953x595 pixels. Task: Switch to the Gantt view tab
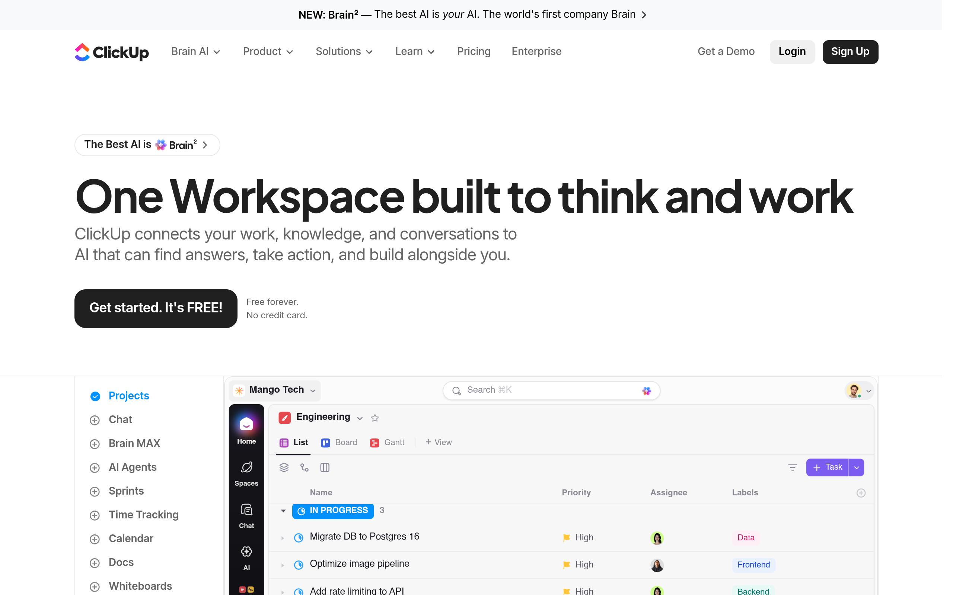(387, 443)
